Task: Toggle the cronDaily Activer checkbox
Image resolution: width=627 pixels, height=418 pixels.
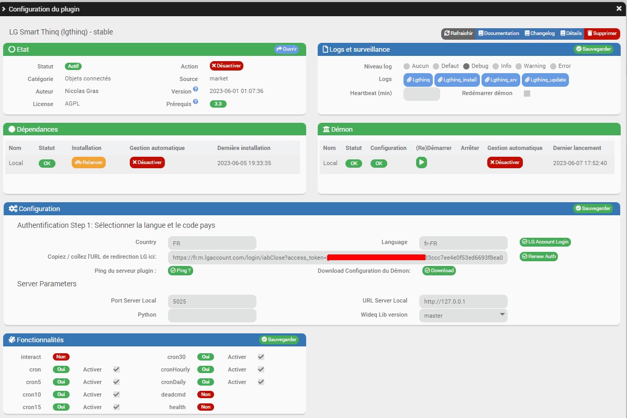Action: pyautogui.click(x=261, y=382)
